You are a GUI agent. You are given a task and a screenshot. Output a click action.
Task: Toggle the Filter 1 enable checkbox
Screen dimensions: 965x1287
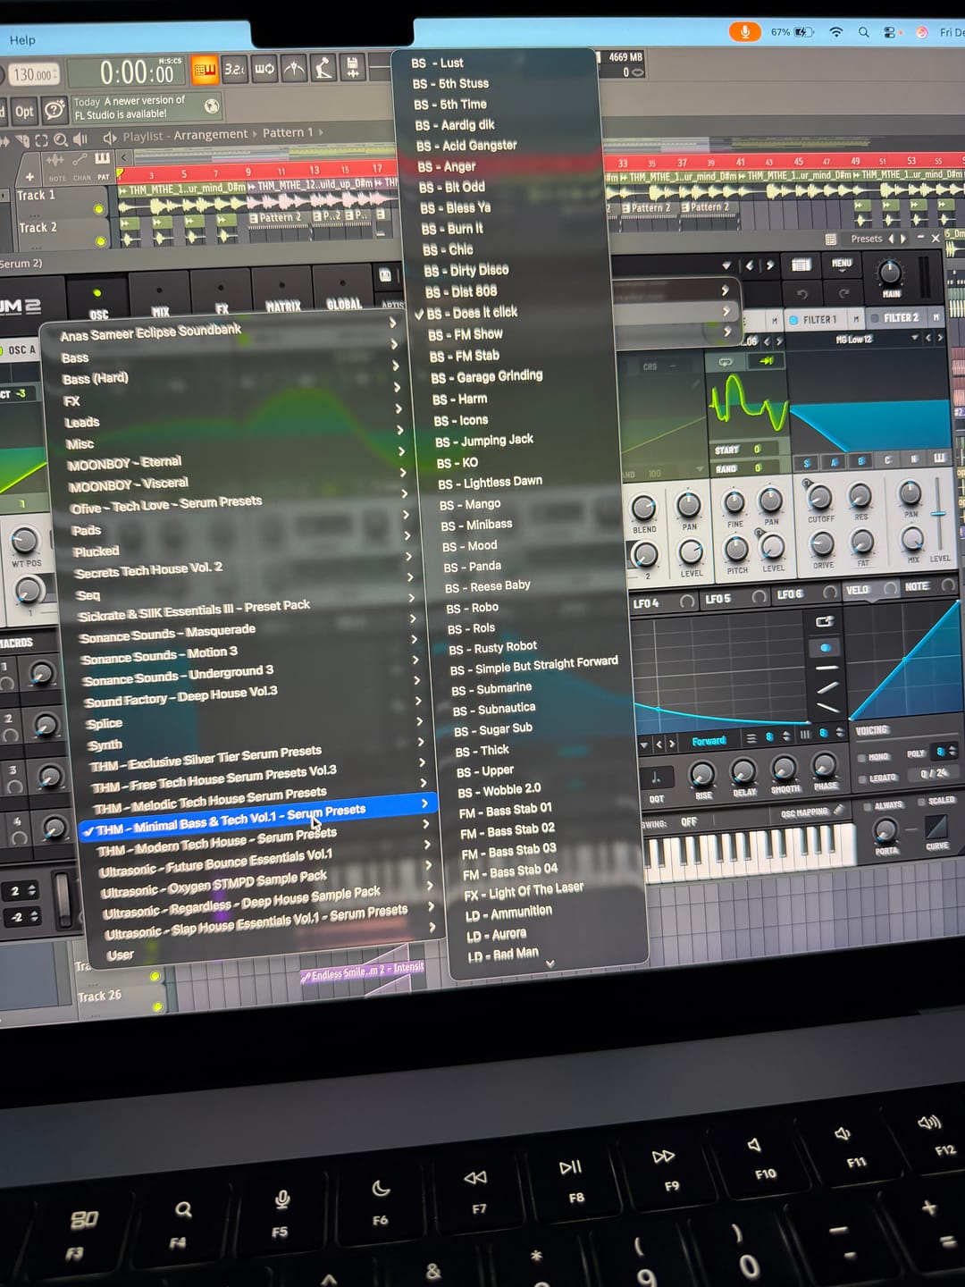[793, 320]
